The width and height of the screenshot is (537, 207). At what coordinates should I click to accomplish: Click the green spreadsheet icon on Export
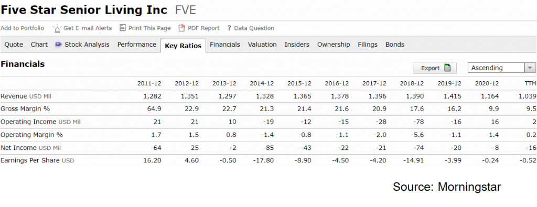coord(447,68)
